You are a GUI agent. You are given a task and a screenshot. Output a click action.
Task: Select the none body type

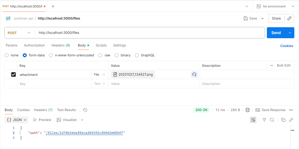[7, 55]
